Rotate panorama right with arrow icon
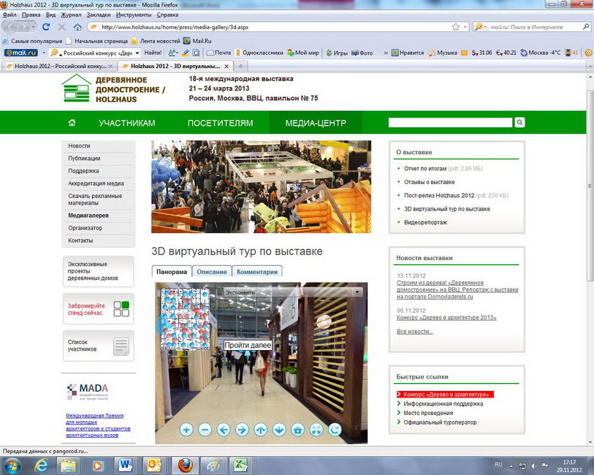The width and height of the screenshot is (594, 475). (242, 430)
